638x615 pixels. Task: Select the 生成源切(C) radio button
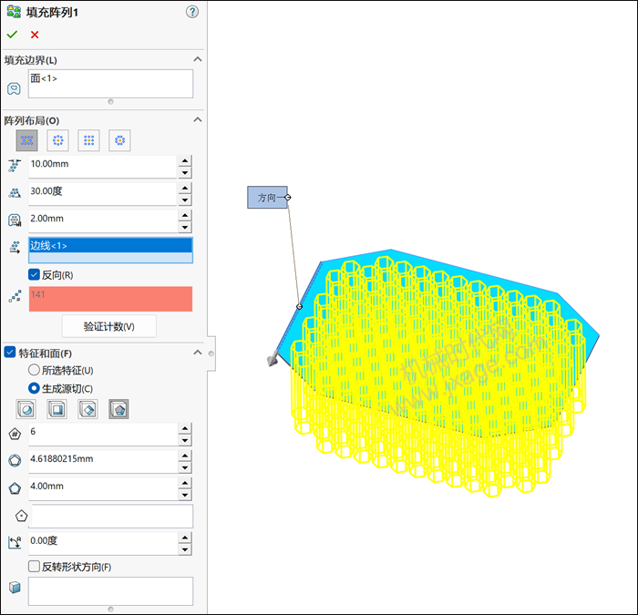coord(34,388)
